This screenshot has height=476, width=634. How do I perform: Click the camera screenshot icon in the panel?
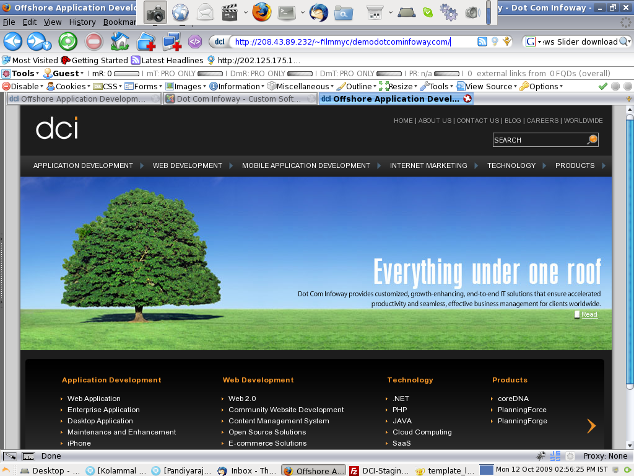coord(155,12)
